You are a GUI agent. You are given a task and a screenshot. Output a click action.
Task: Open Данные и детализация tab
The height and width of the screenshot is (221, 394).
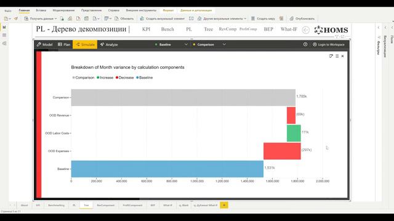click(x=196, y=10)
